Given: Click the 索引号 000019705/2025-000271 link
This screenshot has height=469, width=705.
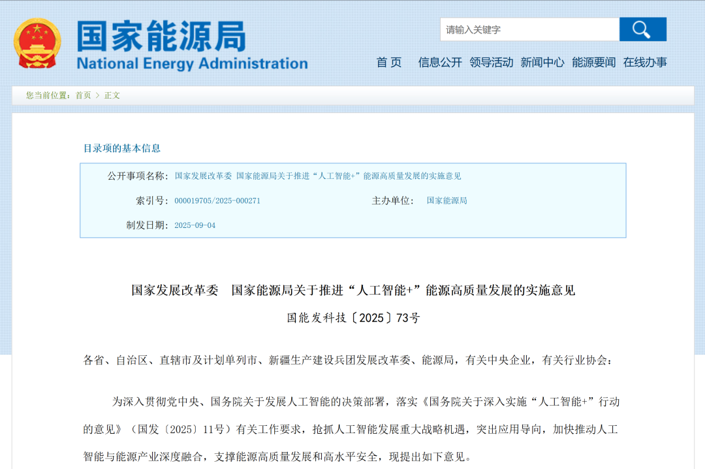Looking at the screenshot, I should coord(219,201).
